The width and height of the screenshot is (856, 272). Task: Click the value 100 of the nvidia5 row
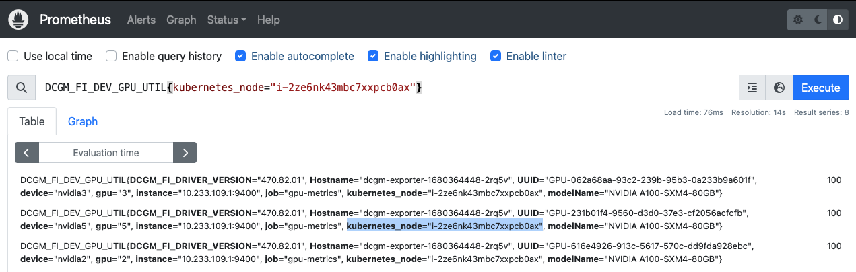tap(834, 213)
